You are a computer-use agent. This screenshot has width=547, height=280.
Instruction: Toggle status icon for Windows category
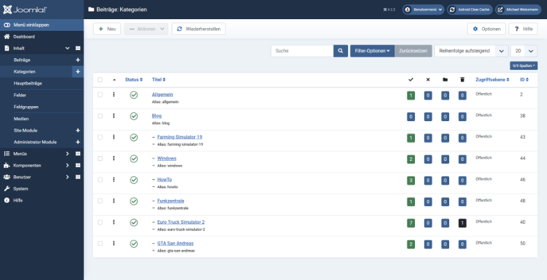coord(133,159)
